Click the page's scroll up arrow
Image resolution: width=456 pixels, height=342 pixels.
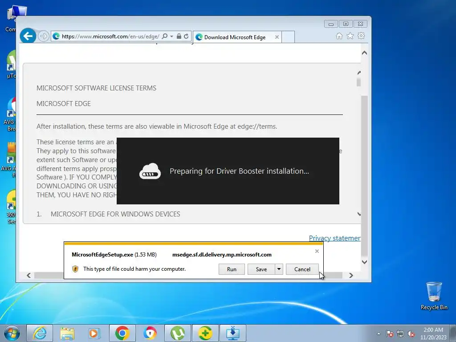pyautogui.click(x=364, y=53)
